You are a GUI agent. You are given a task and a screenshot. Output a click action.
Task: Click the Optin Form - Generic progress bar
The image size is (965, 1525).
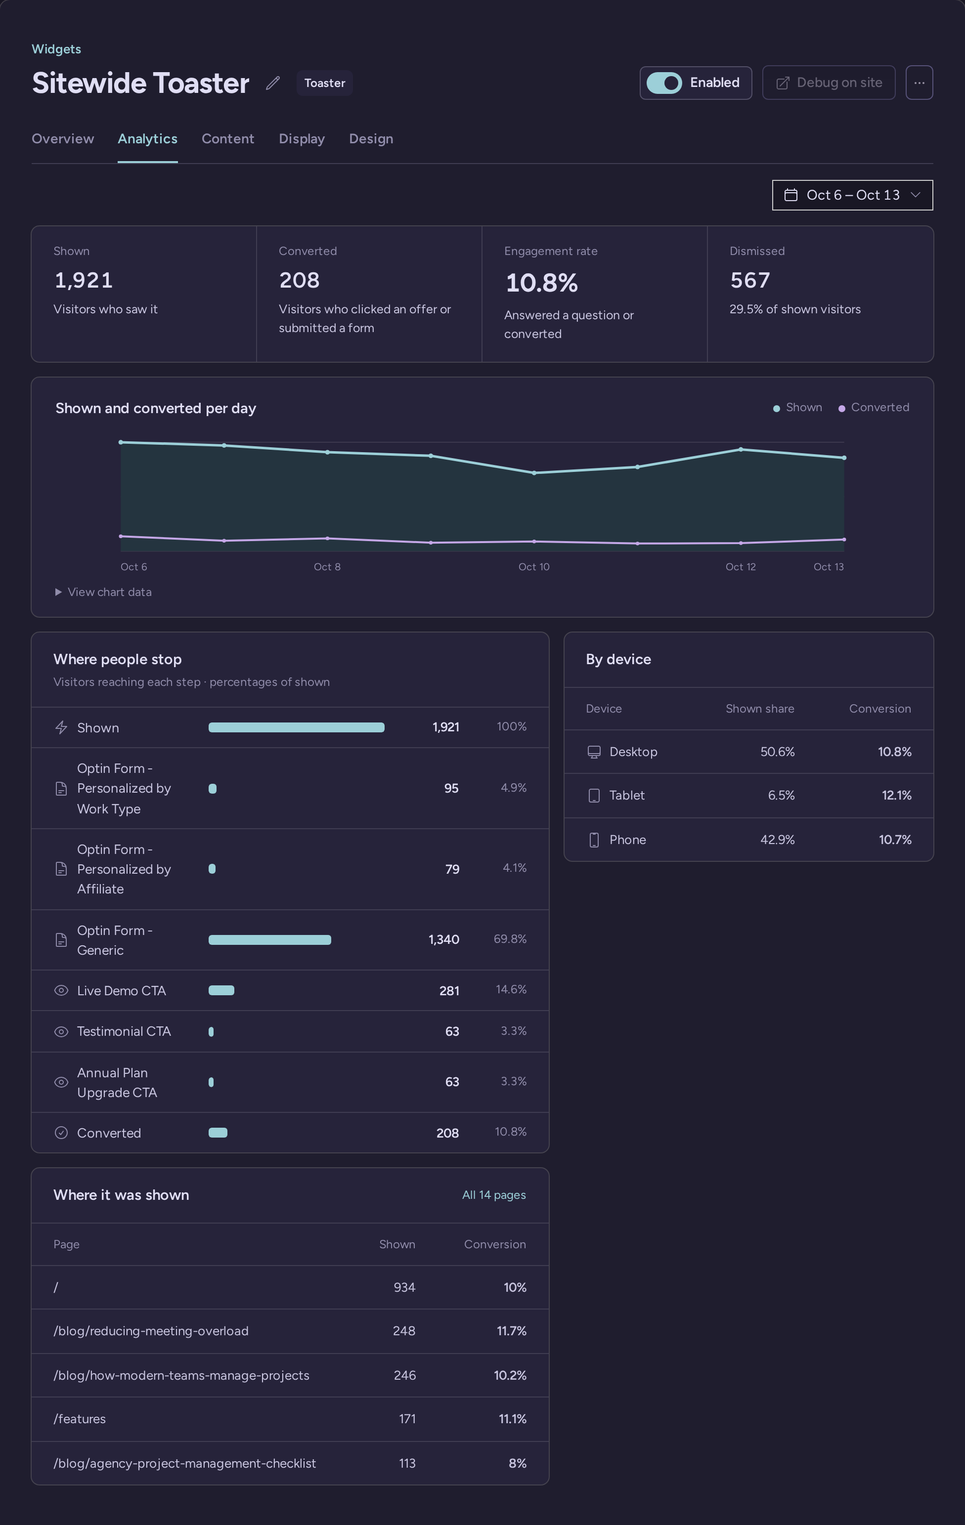pos(270,940)
